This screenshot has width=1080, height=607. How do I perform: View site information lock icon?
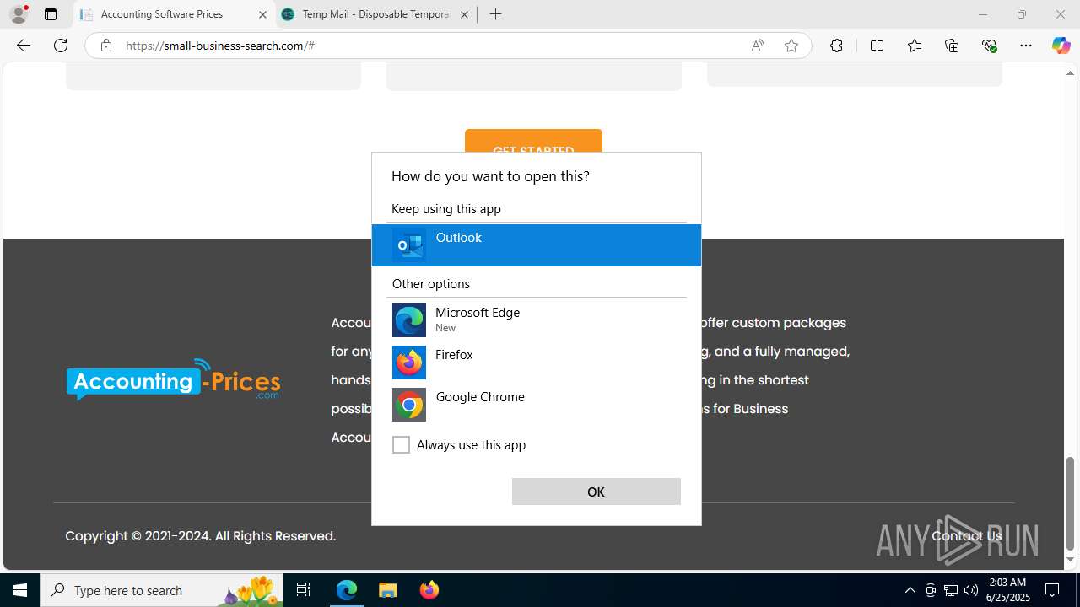pos(106,46)
